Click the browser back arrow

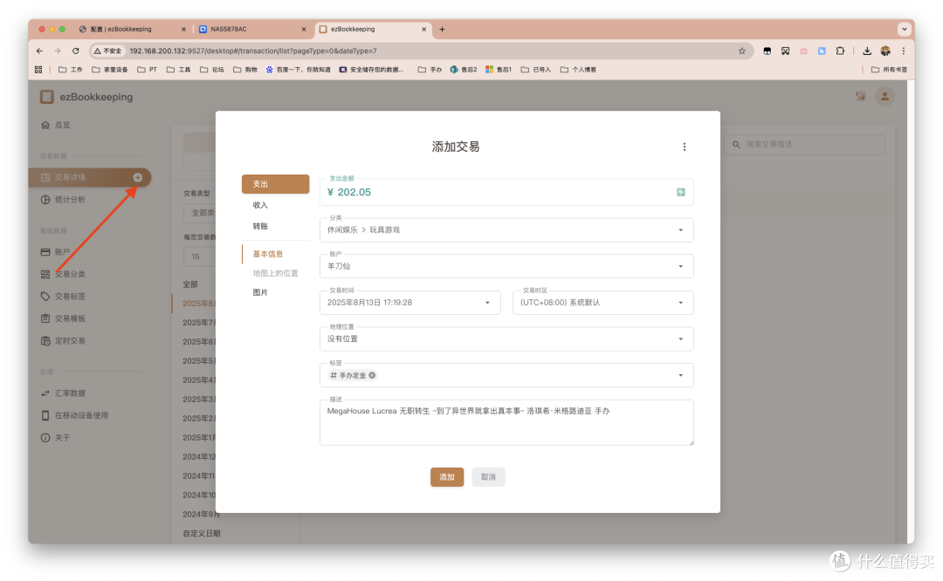tap(39, 51)
